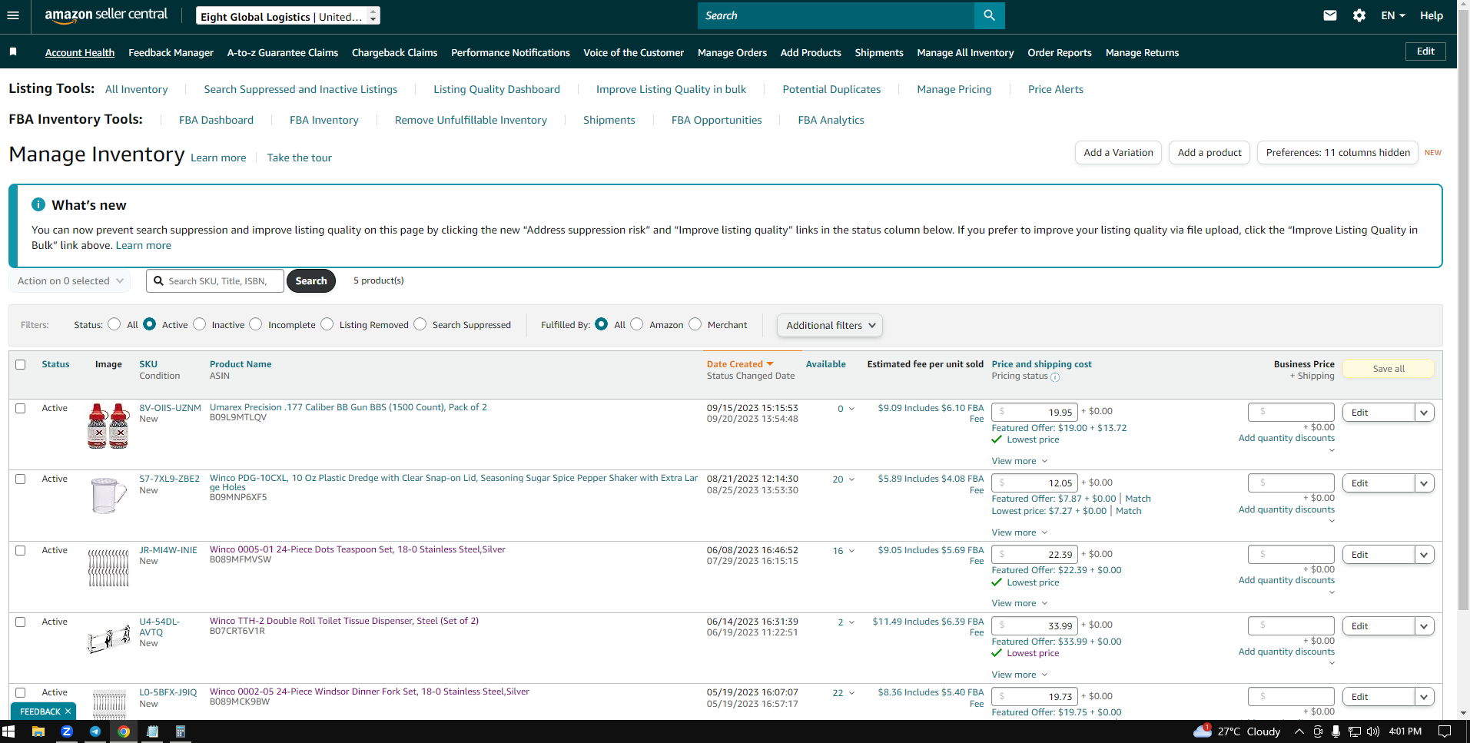Open the Eight Global Logistics account switcher
1470x743 pixels.
[287, 16]
